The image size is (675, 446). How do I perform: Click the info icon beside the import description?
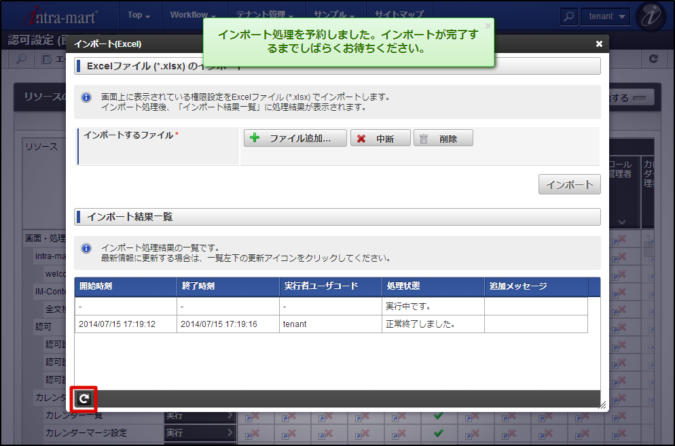tap(86, 97)
